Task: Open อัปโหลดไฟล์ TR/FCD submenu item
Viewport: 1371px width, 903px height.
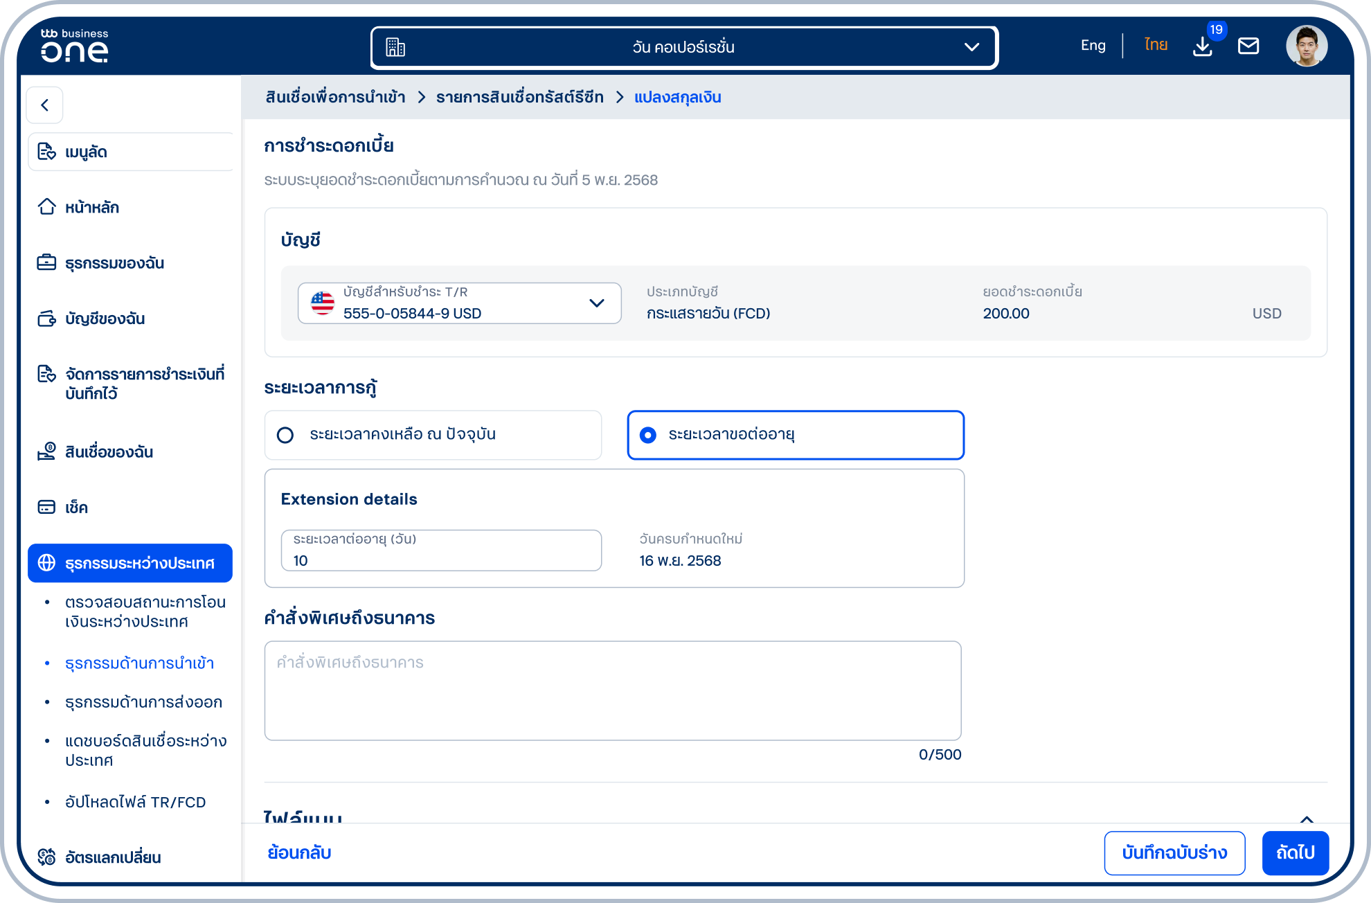Action: click(x=135, y=802)
